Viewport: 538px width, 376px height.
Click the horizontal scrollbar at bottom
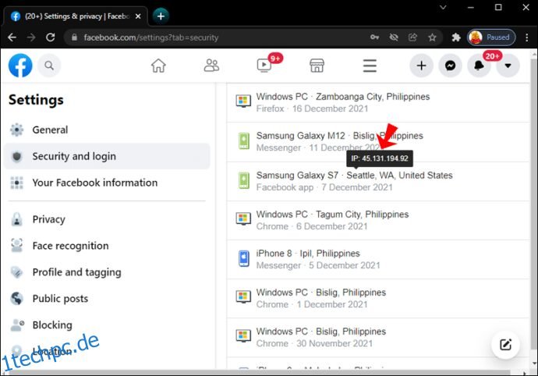click(x=260, y=373)
